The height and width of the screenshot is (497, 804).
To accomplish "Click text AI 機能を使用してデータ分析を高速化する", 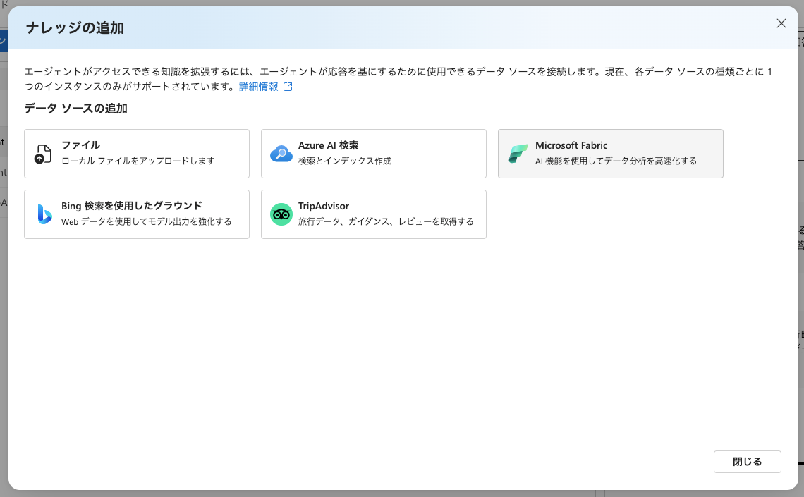I will coord(616,161).
